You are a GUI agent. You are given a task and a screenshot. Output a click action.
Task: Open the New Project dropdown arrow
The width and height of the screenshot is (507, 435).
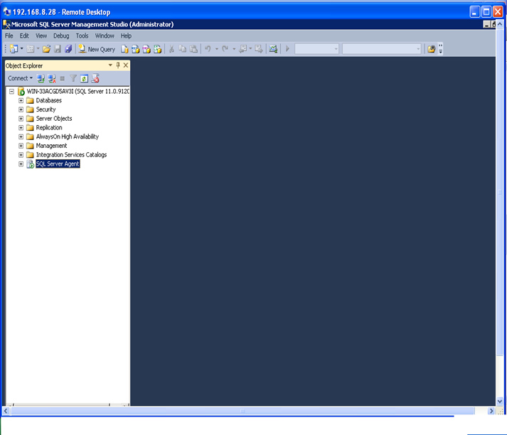pos(21,49)
